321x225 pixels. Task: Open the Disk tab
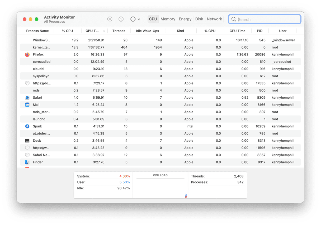[x=199, y=19]
